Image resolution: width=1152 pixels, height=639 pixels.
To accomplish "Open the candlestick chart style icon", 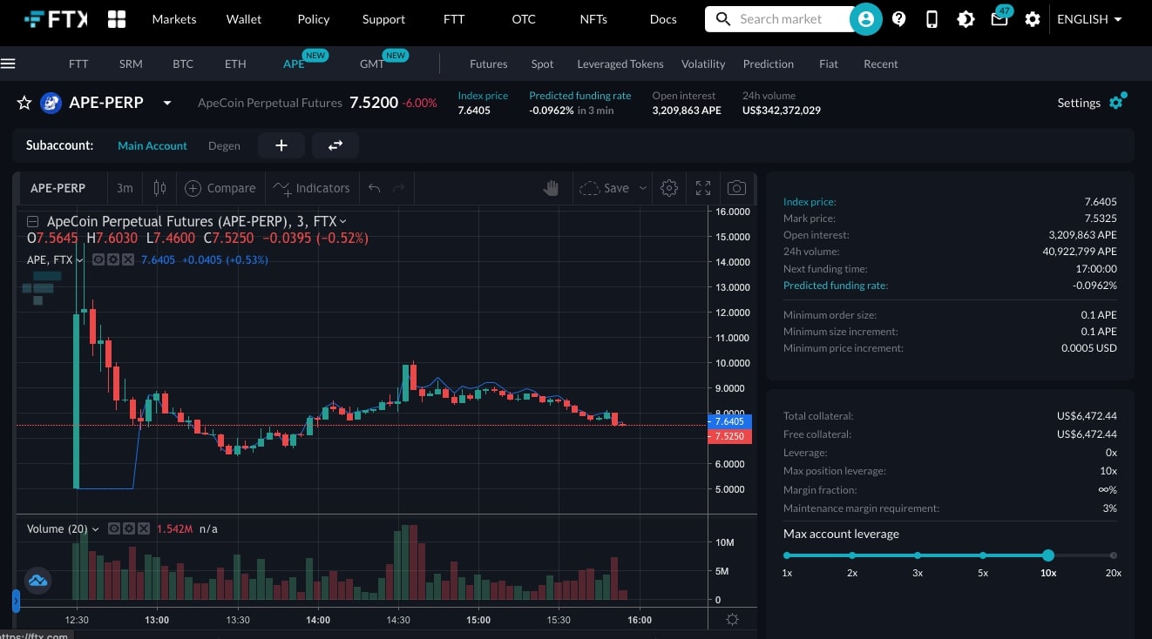I will click(x=159, y=188).
